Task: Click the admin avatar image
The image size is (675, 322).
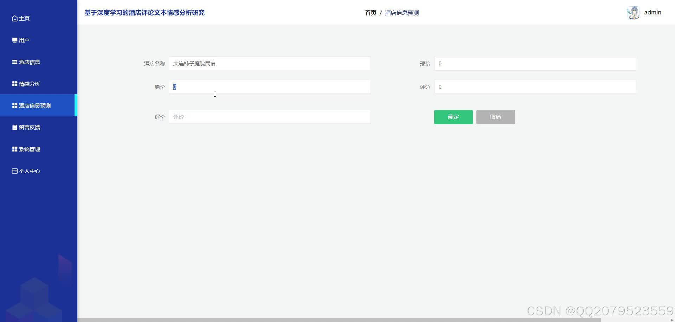Action: point(633,13)
